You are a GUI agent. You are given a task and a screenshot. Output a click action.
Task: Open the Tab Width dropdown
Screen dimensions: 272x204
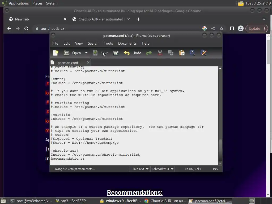tap(162, 169)
